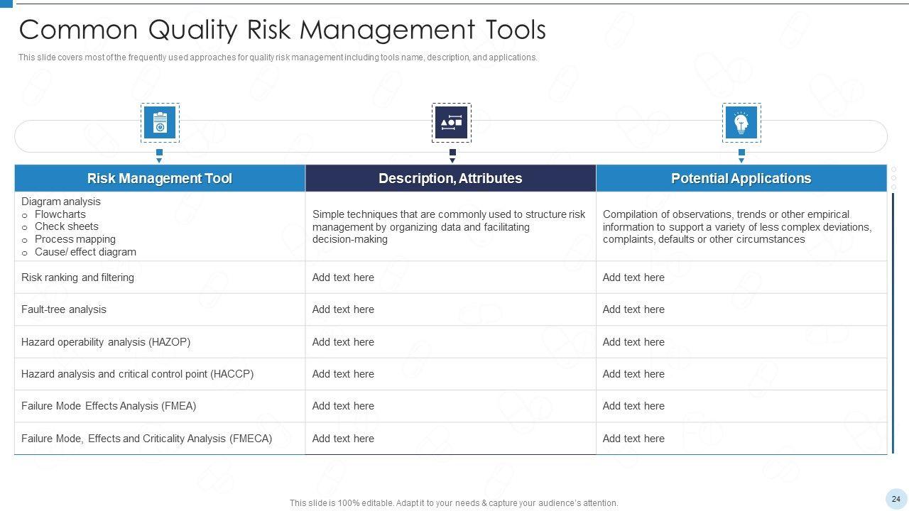Click the Potential Applications placeholder in the FMECA row
Screen dimensions: 909x511
click(633, 439)
